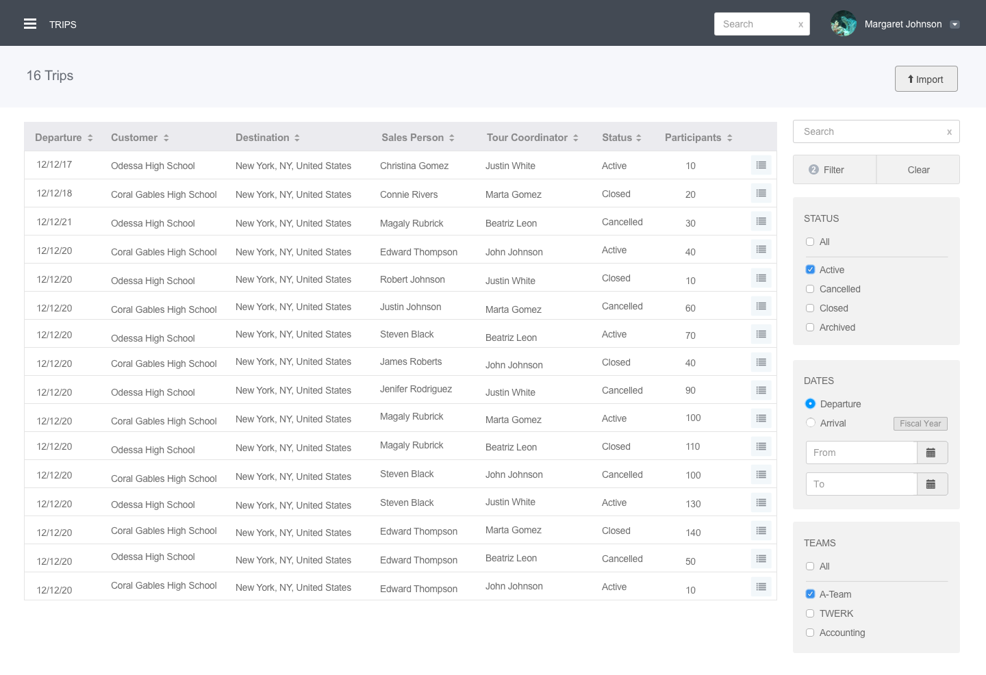The width and height of the screenshot is (986, 675).
Task: Open the hamburger navigation menu
Action: tap(30, 24)
